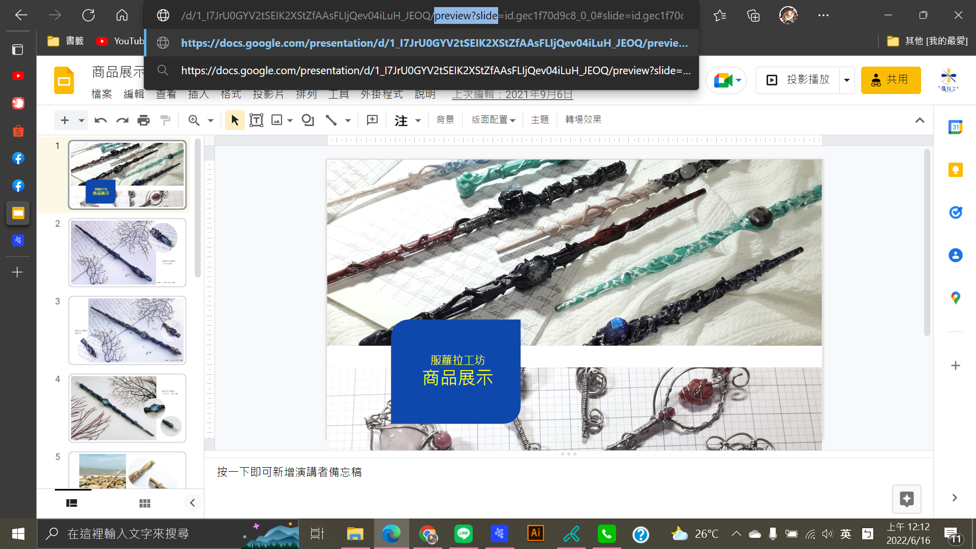976x549 pixels.
Task: Select slide 4 thumbnail
Action: 127,408
